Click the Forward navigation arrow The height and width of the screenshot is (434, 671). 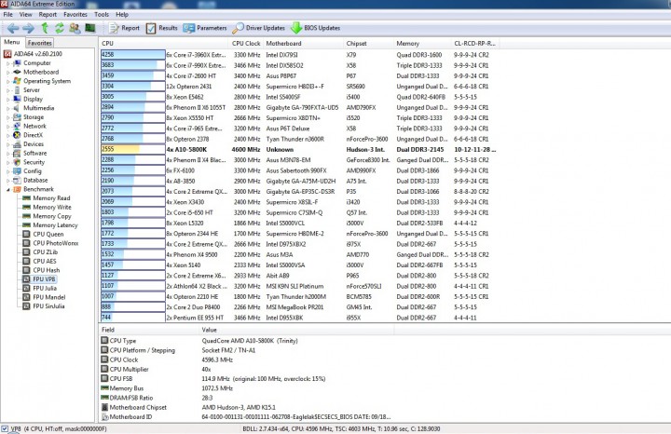(28, 28)
